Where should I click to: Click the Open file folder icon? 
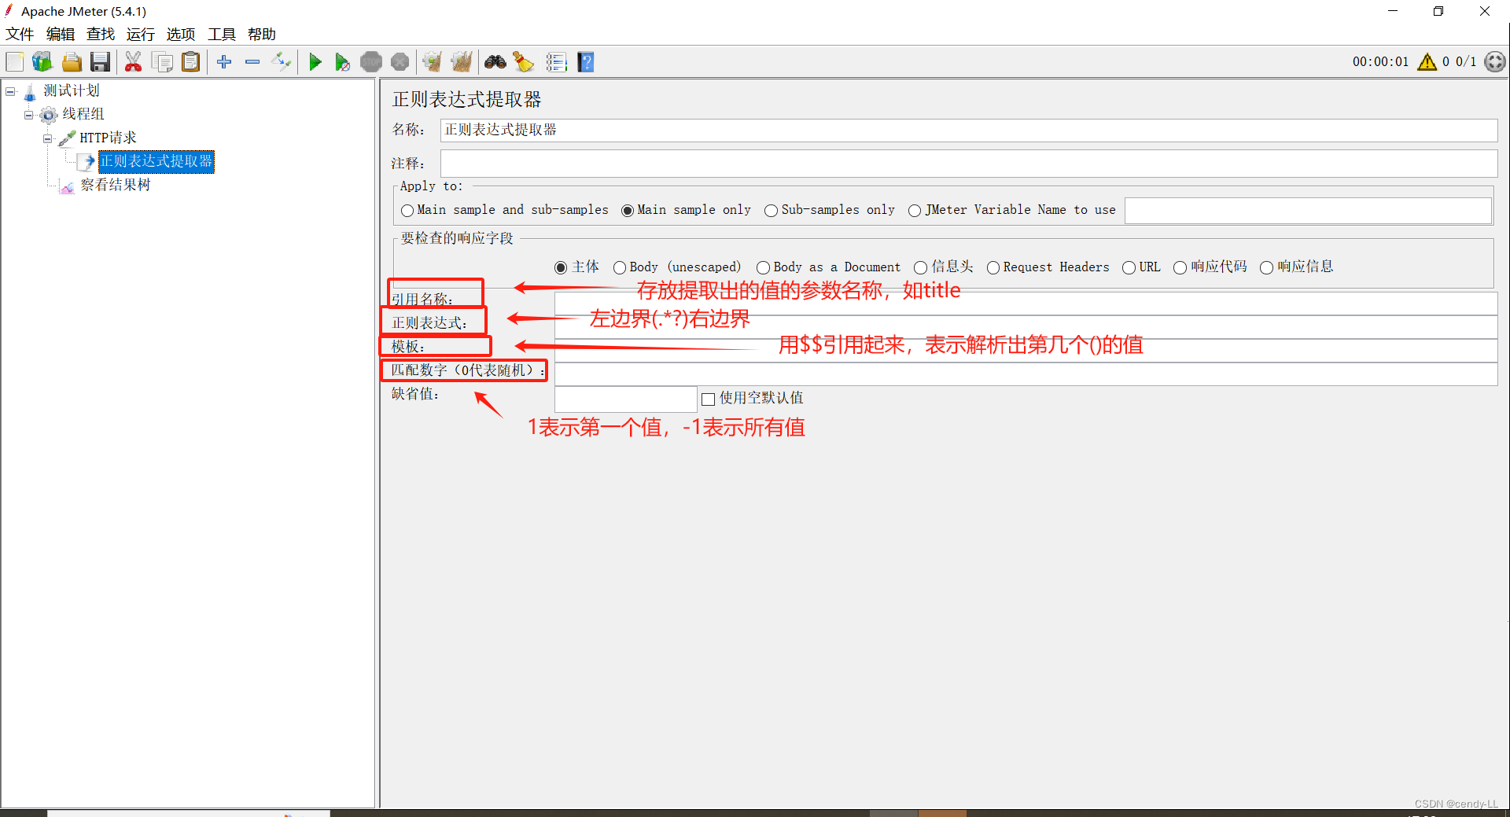(72, 62)
